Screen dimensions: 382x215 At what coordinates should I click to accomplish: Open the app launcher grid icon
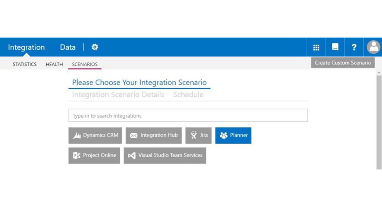(316, 47)
